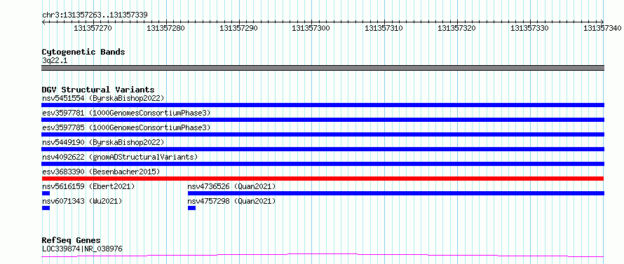Open variant esv3597785 label
Viewport: 624px width, 264px height.
coord(126,127)
